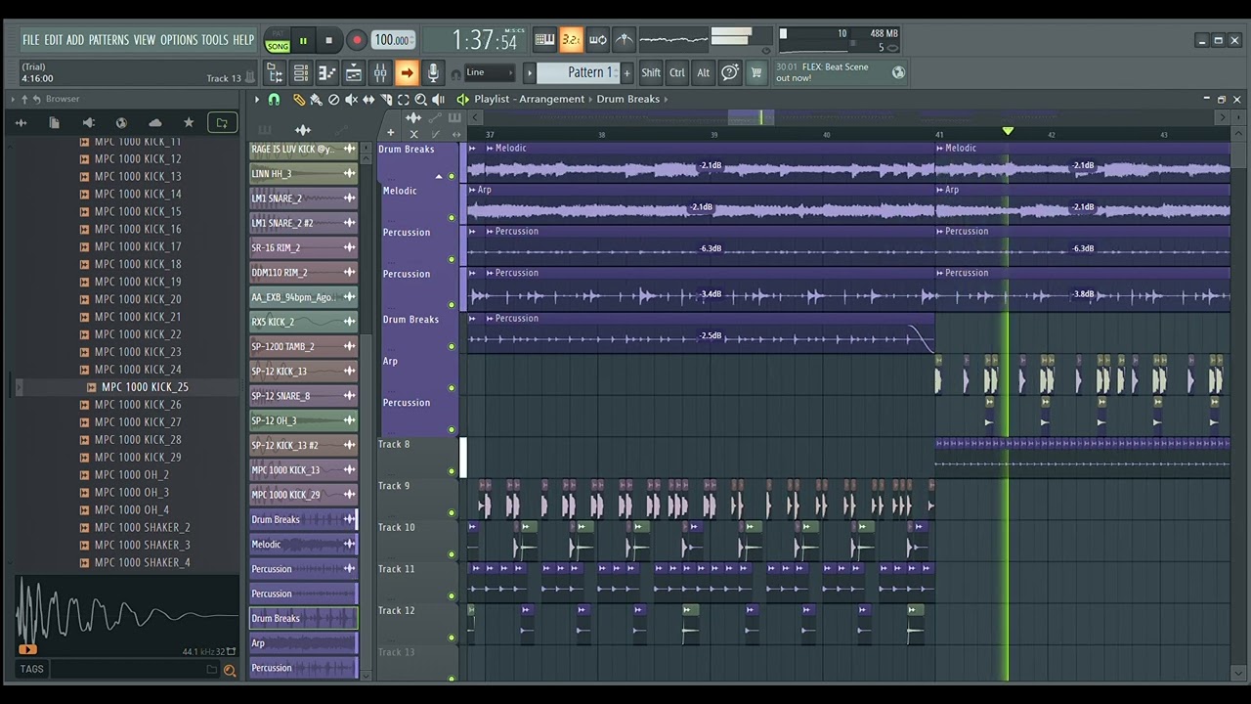Select the playback speaker tool
The width and height of the screenshot is (1251, 704).
point(438,100)
